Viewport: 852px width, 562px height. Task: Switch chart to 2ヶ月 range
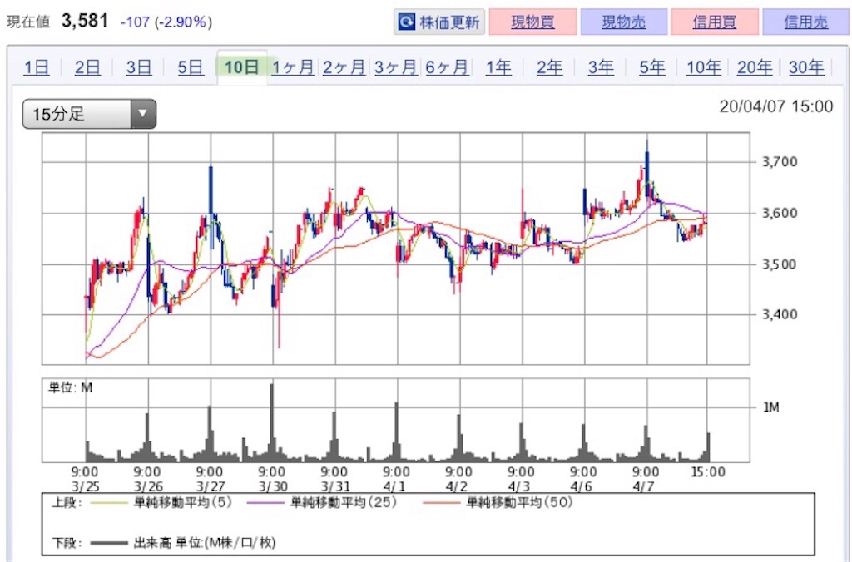(x=344, y=67)
